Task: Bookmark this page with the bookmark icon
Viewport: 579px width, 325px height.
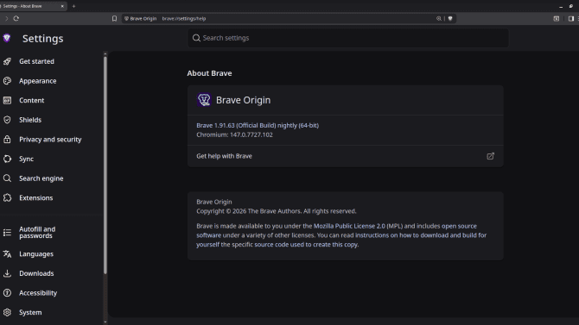Action: click(114, 18)
